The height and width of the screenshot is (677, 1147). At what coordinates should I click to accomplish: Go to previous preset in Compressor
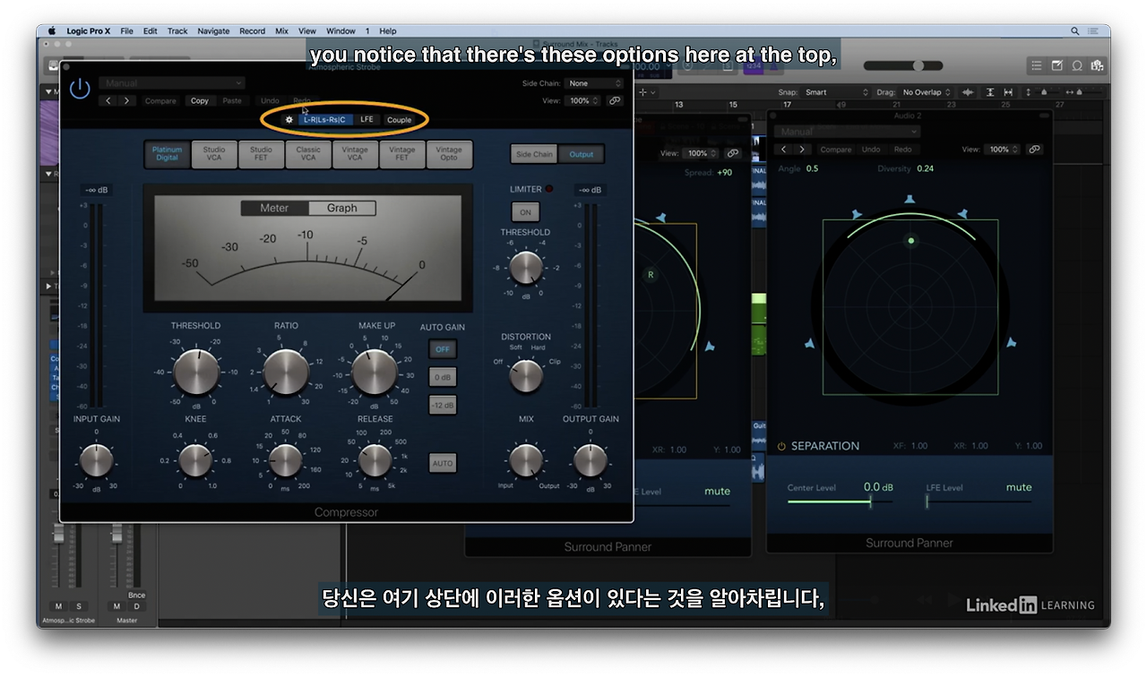click(x=109, y=100)
